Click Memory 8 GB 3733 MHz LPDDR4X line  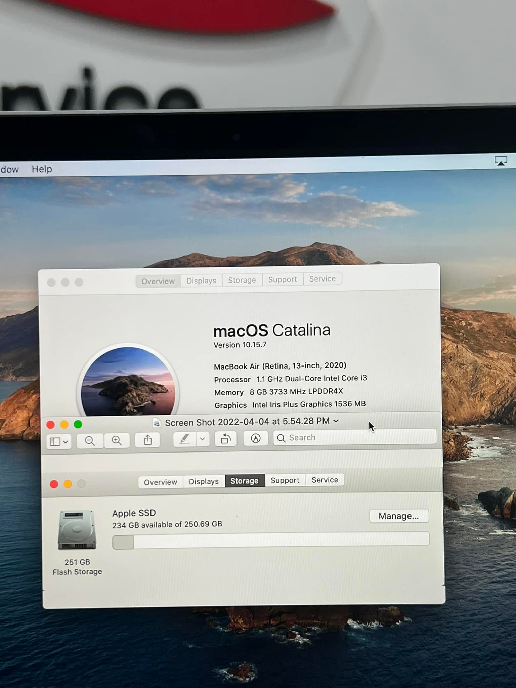[x=278, y=392]
